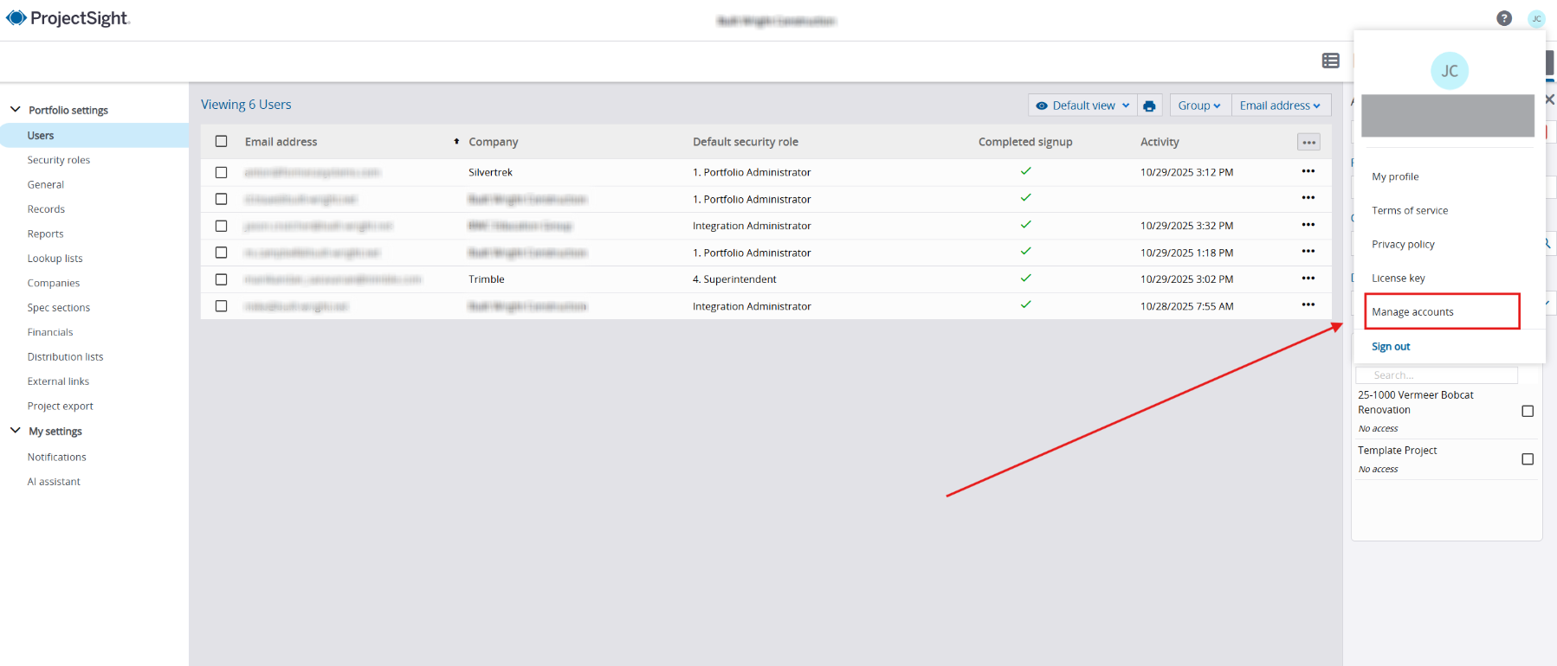1557x666 pixels.
Task: Click Sign out
Action: pyautogui.click(x=1391, y=346)
